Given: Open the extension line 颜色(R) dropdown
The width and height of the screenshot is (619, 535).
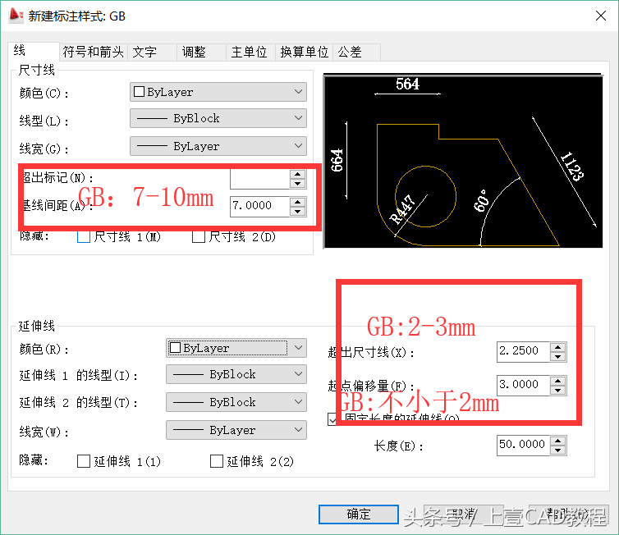Looking at the screenshot, I should coord(236,348).
